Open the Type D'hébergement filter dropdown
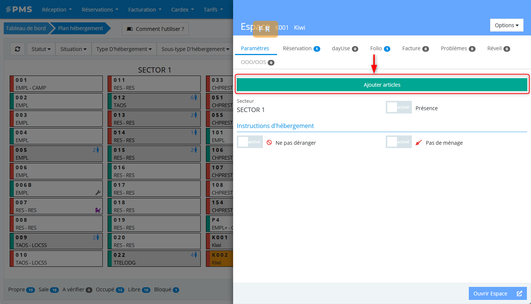 pos(124,49)
